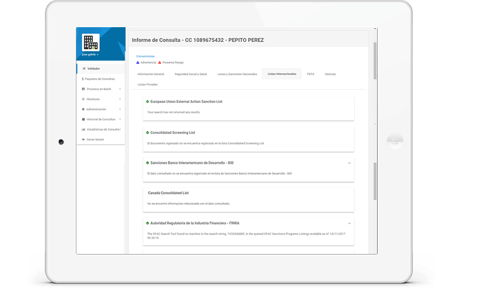Go to the Listas Privadas tab
Image resolution: width=477 pixels, height=288 pixels.
[x=147, y=84]
